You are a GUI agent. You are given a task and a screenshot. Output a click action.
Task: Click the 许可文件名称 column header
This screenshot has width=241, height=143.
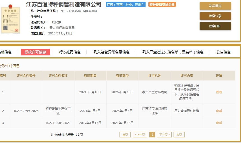[x=58, y=76]
